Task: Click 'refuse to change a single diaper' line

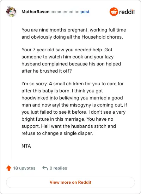Action: 57,133
